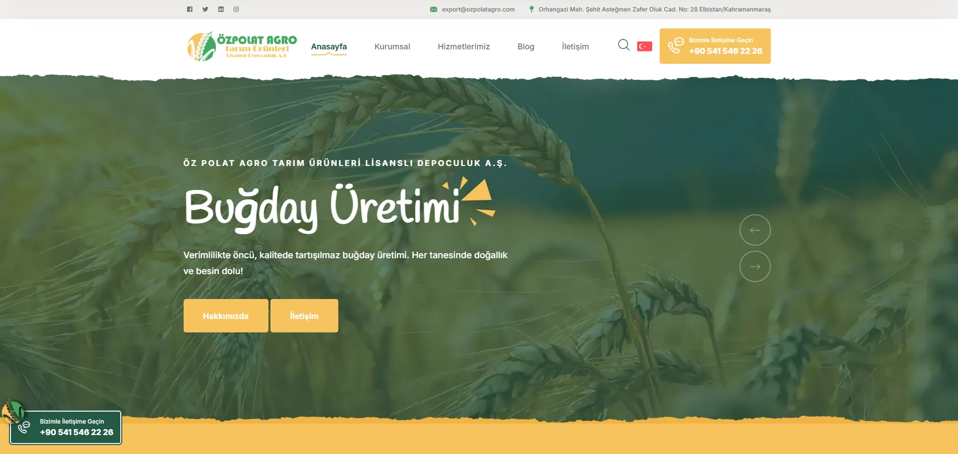Open the Anasayfa menu item
This screenshot has height=454, width=958.
coord(329,46)
